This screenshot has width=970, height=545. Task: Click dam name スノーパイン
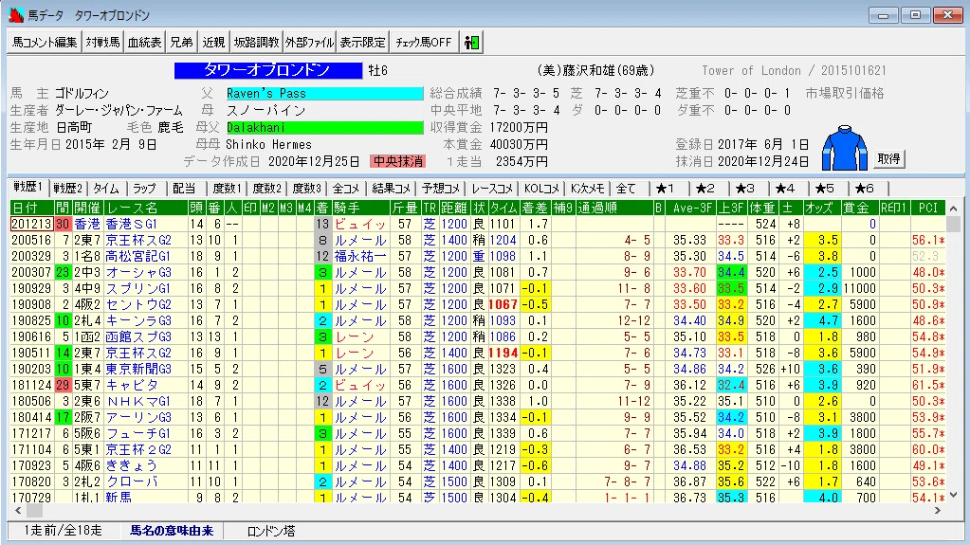[265, 110]
